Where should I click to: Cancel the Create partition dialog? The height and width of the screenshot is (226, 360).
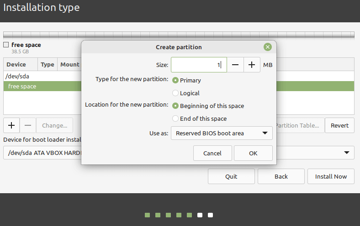tap(212, 153)
